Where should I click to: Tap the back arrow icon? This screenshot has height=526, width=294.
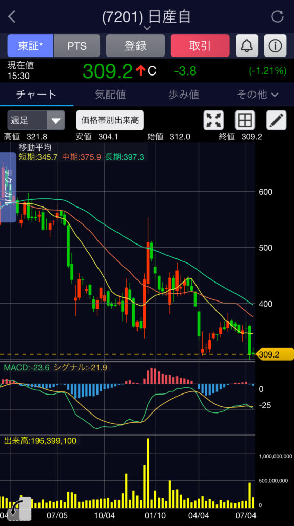(12, 16)
